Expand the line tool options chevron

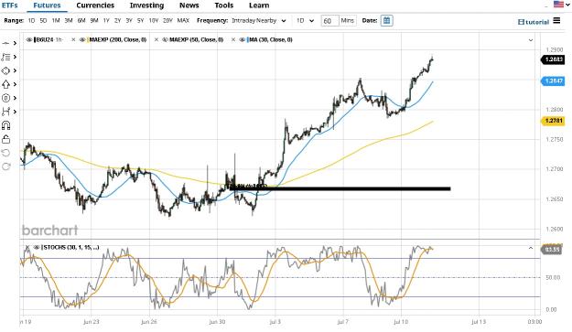(x=15, y=43)
